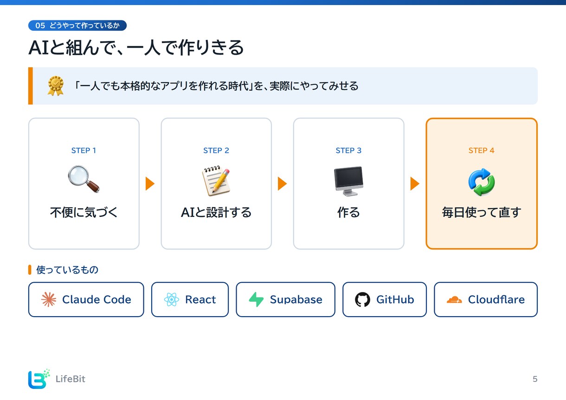This screenshot has width=566, height=400.
Task: Click the 作る caption text
Action: 348,212
